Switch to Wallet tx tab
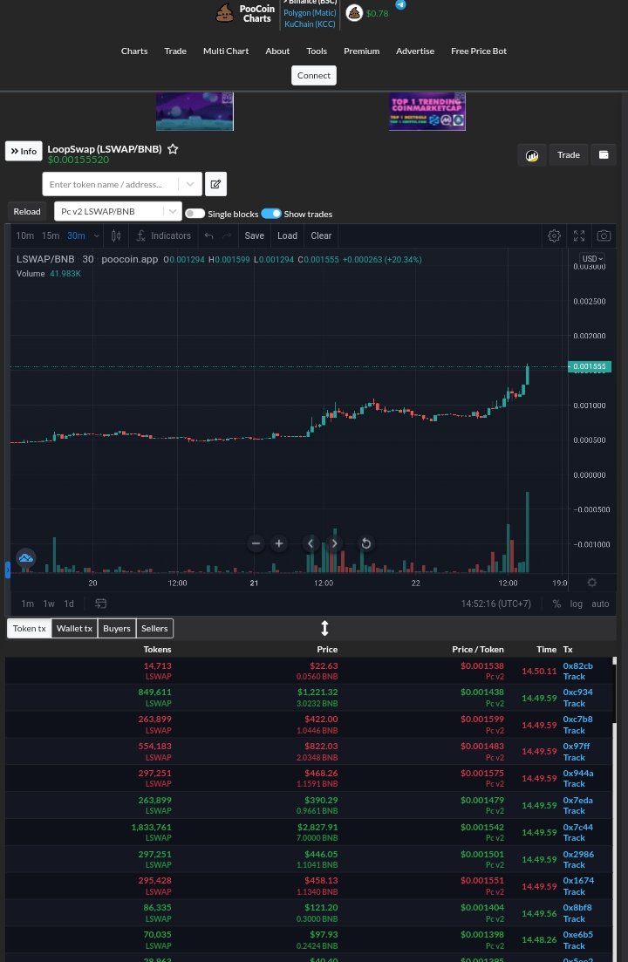The width and height of the screenshot is (628, 962). [x=74, y=628]
